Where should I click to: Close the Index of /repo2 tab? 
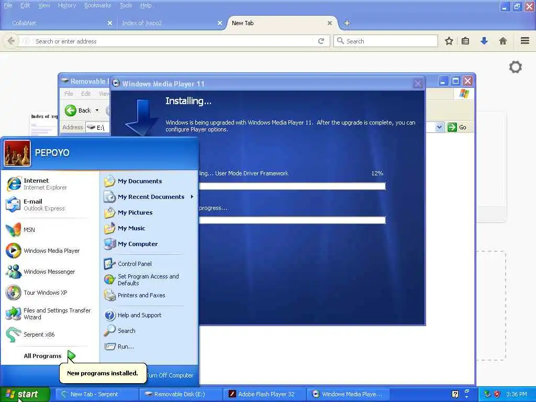click(220, 23)
